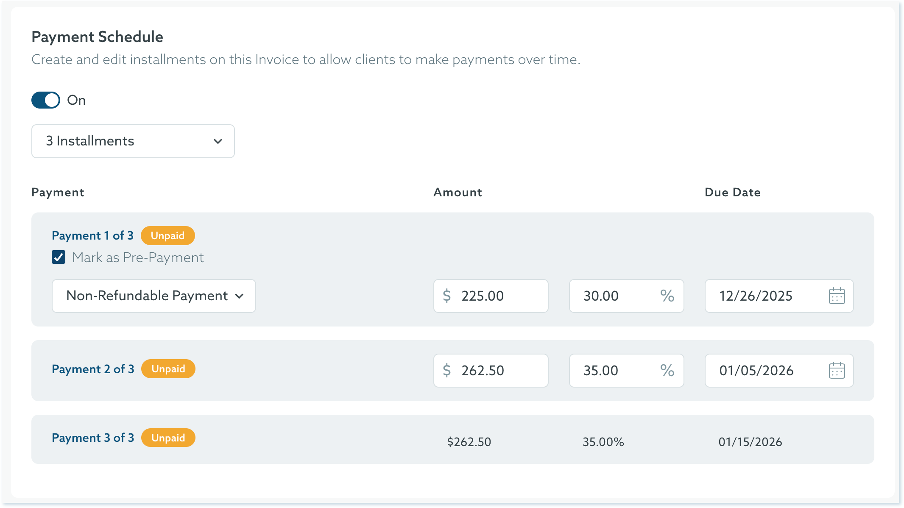Click Unpaid badge on Payment 1
The height and width of the screenshot is (508, 904).
tap(167, 236)
